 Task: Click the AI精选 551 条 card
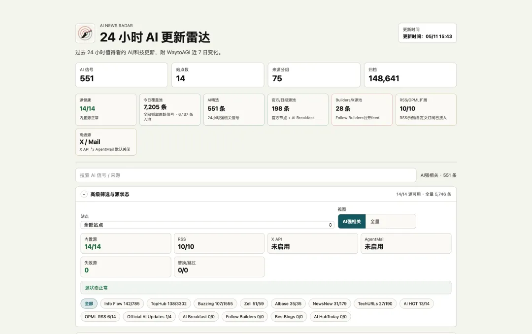[x=234, y=110]
